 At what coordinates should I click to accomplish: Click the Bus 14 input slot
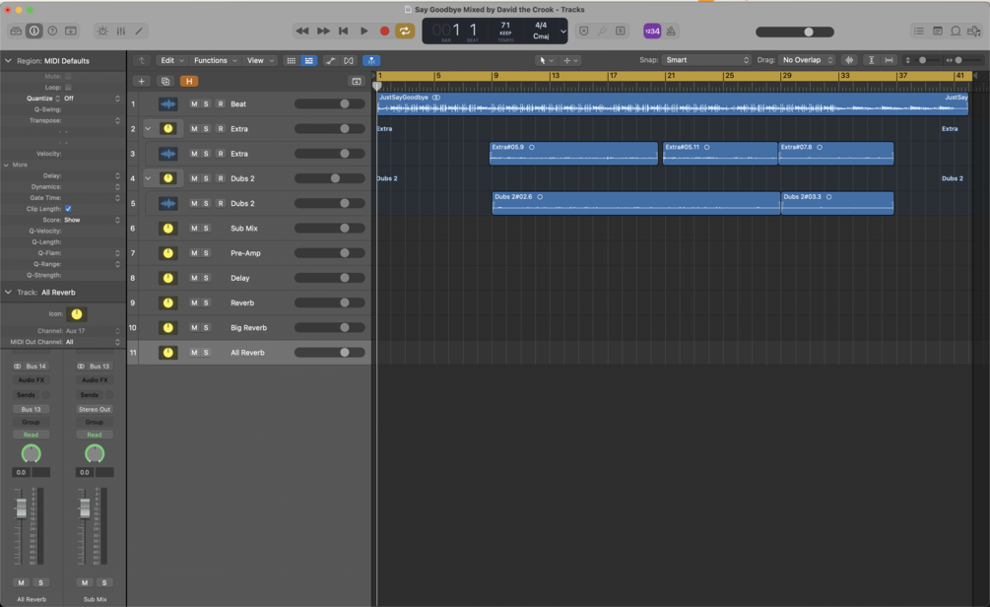tap(31, 367)
